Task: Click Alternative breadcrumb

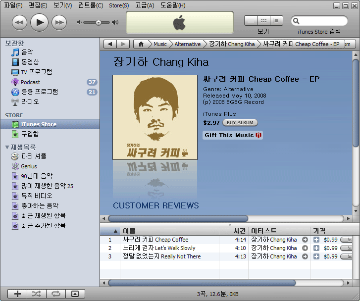Action: coord(188,44)
